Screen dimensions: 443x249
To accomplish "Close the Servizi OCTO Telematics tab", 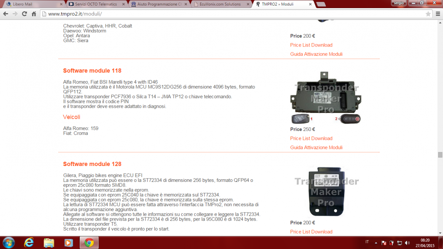I will [123, 4].
